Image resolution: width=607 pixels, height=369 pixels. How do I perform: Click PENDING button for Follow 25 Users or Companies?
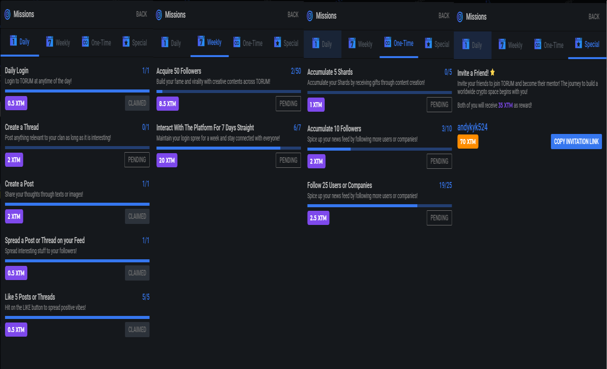(x=439, y=218)
